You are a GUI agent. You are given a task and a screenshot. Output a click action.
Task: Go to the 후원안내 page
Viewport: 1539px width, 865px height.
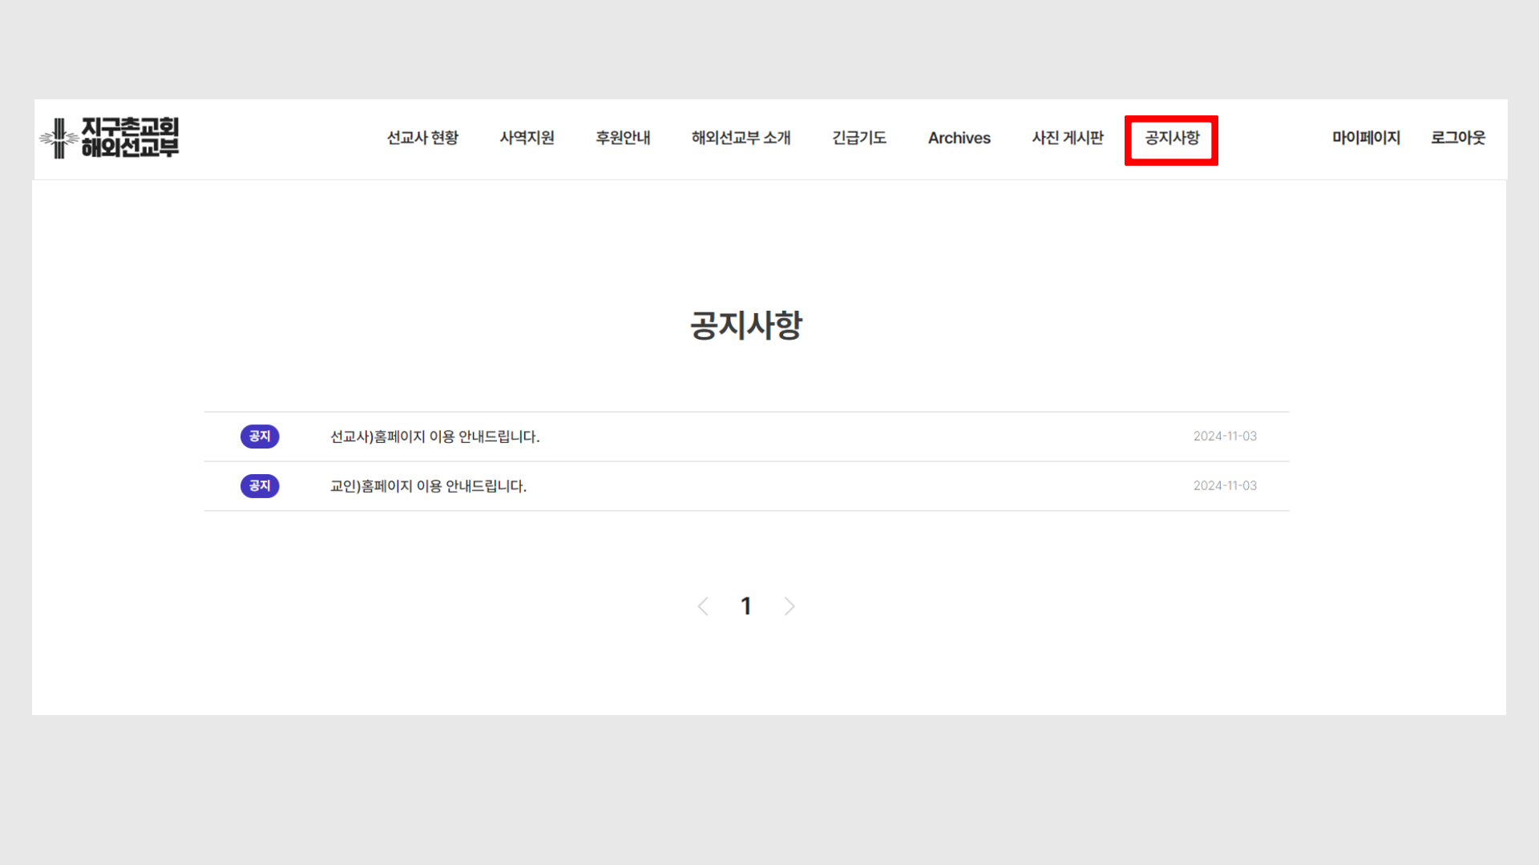(x=623, y=138)
